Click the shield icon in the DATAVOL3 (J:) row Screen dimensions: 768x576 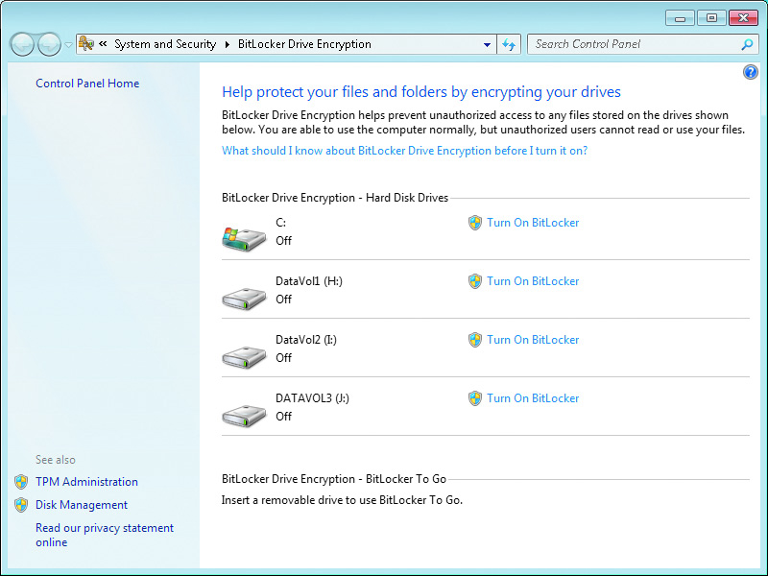click(474, 398)
